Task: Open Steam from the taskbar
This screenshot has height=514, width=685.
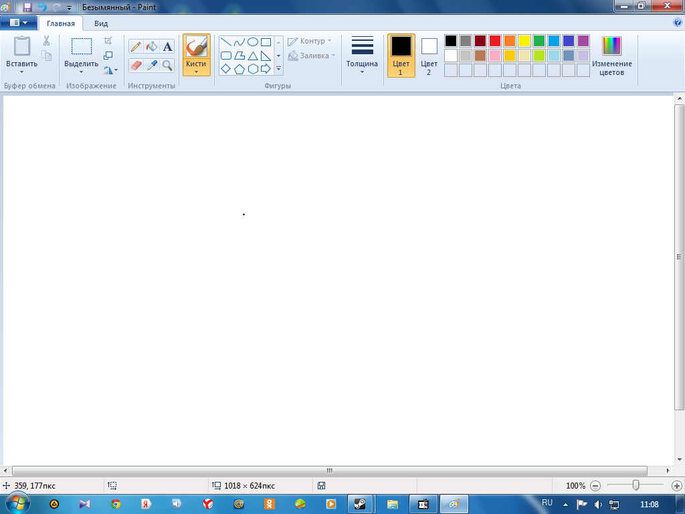Action: click(x=360, y=504)
